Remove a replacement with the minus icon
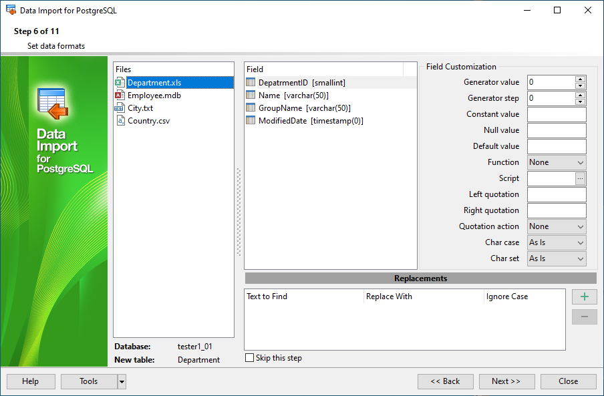Image resolution: width=604 pixels, height=396 pixels. point(584,317)
